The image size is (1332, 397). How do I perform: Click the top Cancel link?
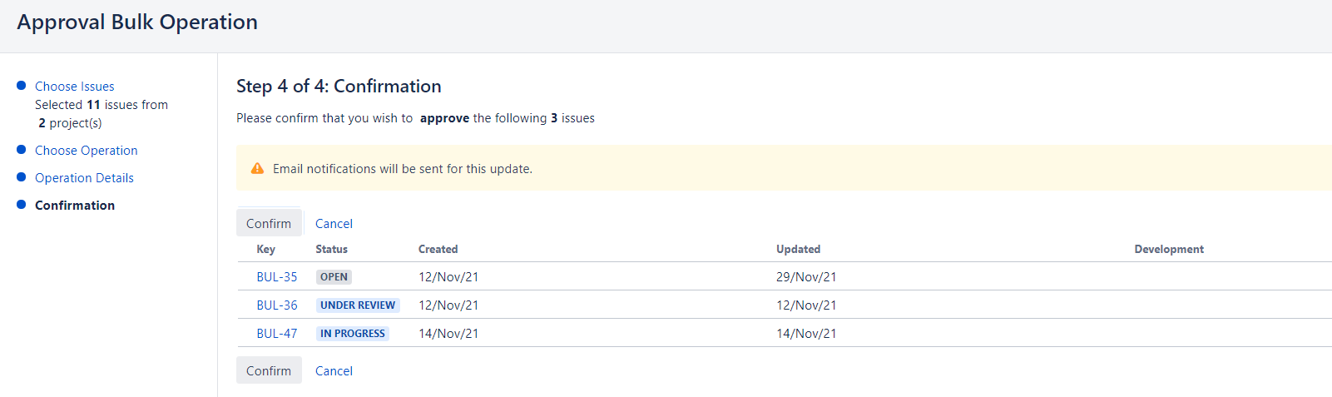point(334,223)
